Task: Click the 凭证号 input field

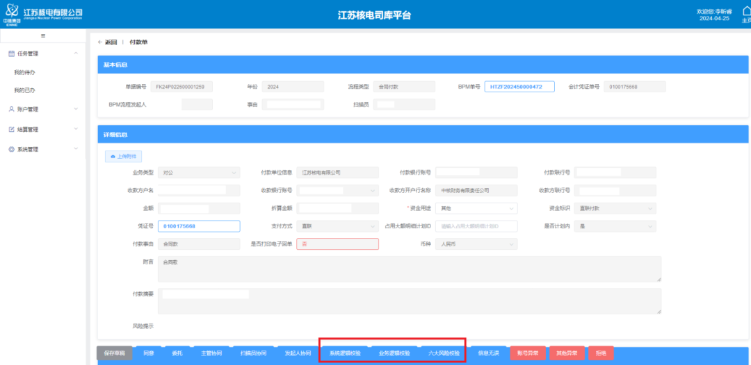Action: point(199,226)
